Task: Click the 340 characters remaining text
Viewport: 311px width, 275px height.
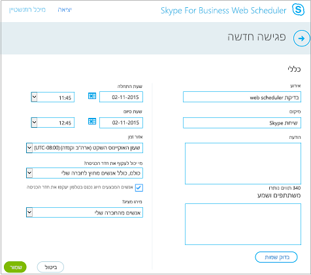Action: (x=285, y=188)
